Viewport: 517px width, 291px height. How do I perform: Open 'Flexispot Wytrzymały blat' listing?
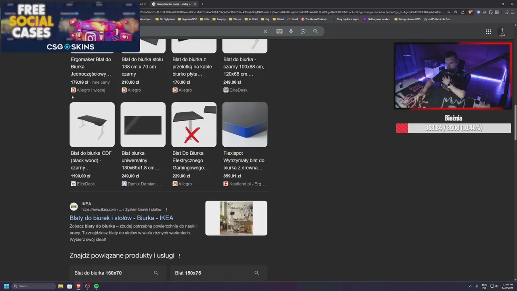tap(244, 160)
